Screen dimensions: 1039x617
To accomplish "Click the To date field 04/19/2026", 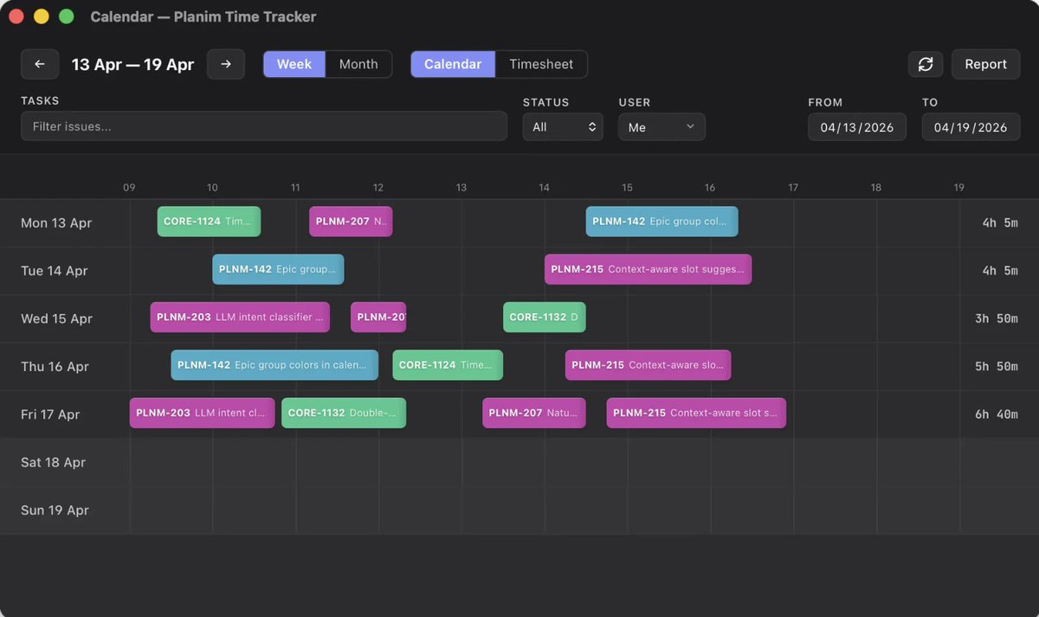I will (x=971, y=127).
